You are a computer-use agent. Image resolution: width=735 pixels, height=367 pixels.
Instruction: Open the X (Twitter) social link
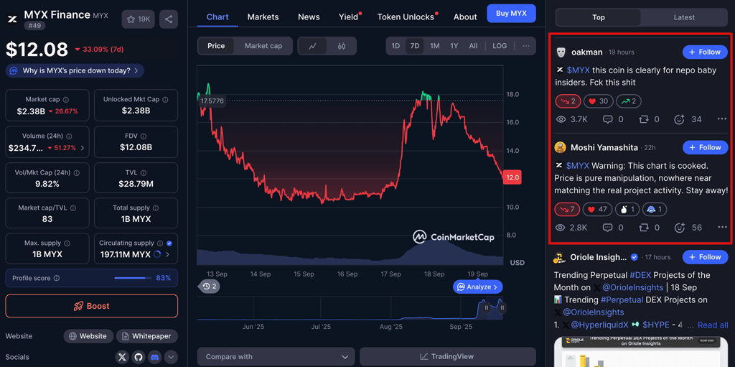point(122,357)
